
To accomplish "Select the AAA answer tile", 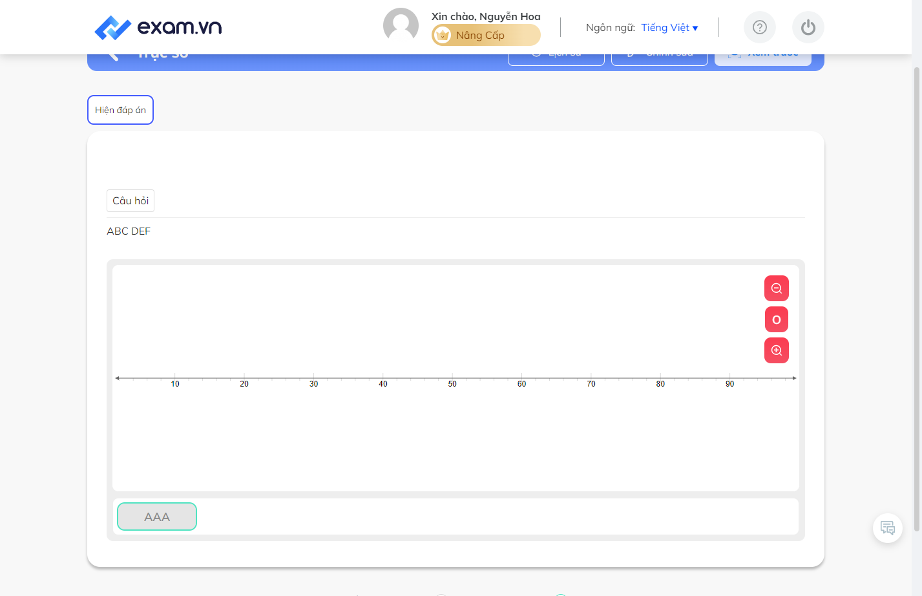I will pos(157,516).
